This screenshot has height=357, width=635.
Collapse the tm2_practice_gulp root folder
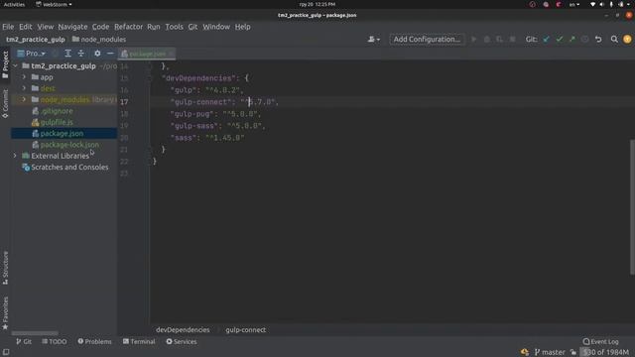click(16, 65)
